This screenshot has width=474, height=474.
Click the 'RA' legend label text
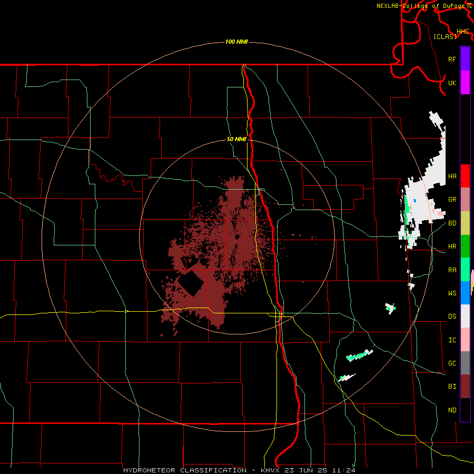(x=452, y=270)
